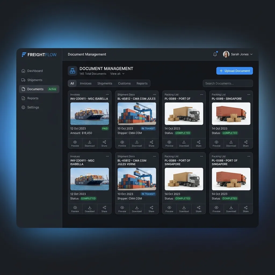Download the BL-4SB12 CMA CGM shipment doc

pyautogui.click(x=137, y=143)
